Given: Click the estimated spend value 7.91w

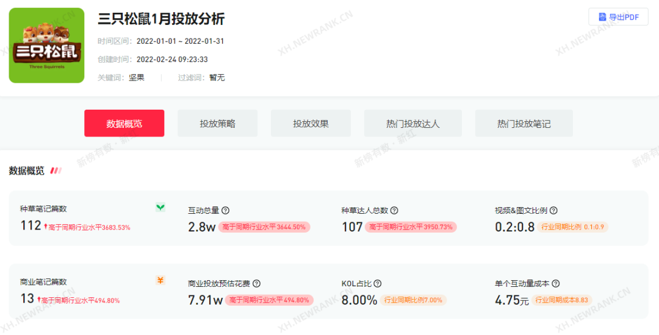Looking at the screenshot, I should 205,300.
